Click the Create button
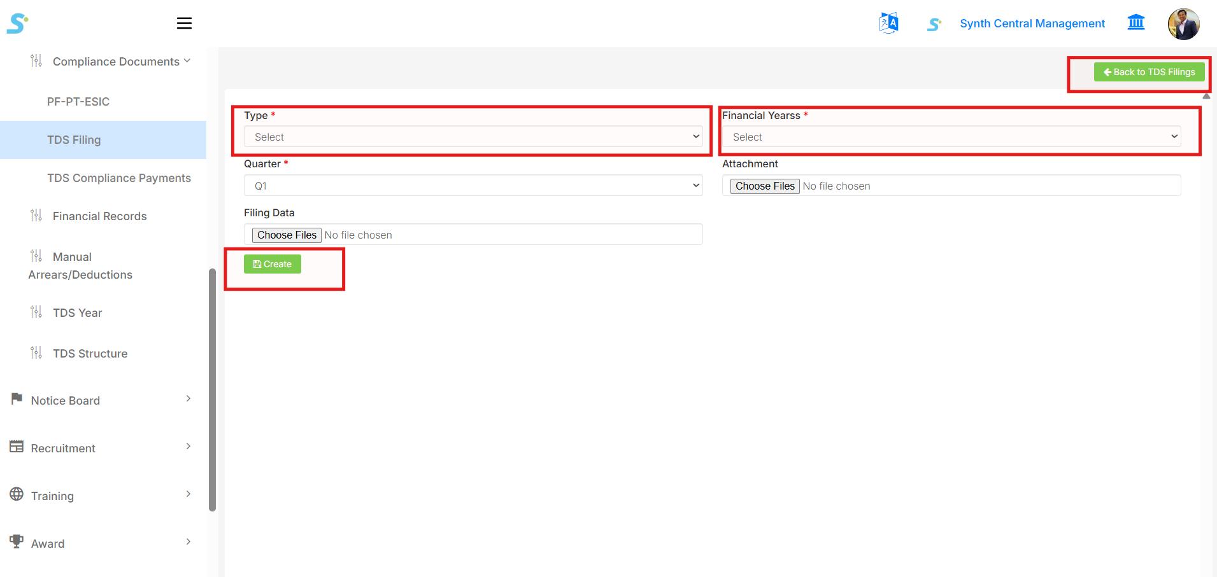 [x=272, y=263]
